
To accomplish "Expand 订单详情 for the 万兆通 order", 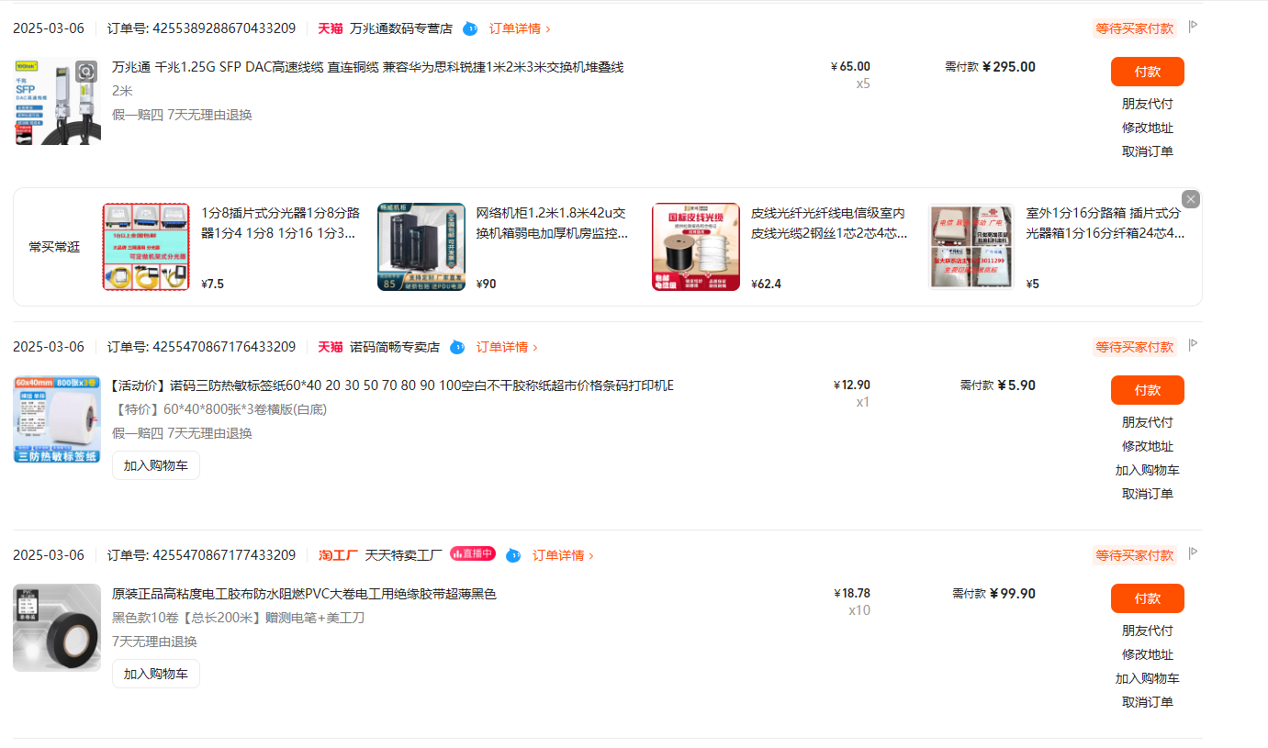I will point(520,28).
